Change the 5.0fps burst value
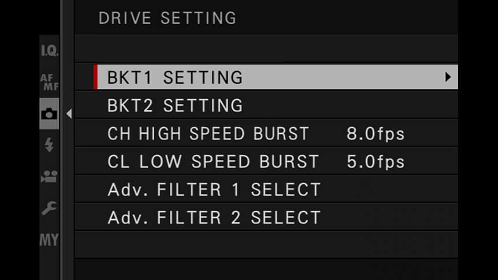This screenshot has height=280, width=498. tap(376, 162)
